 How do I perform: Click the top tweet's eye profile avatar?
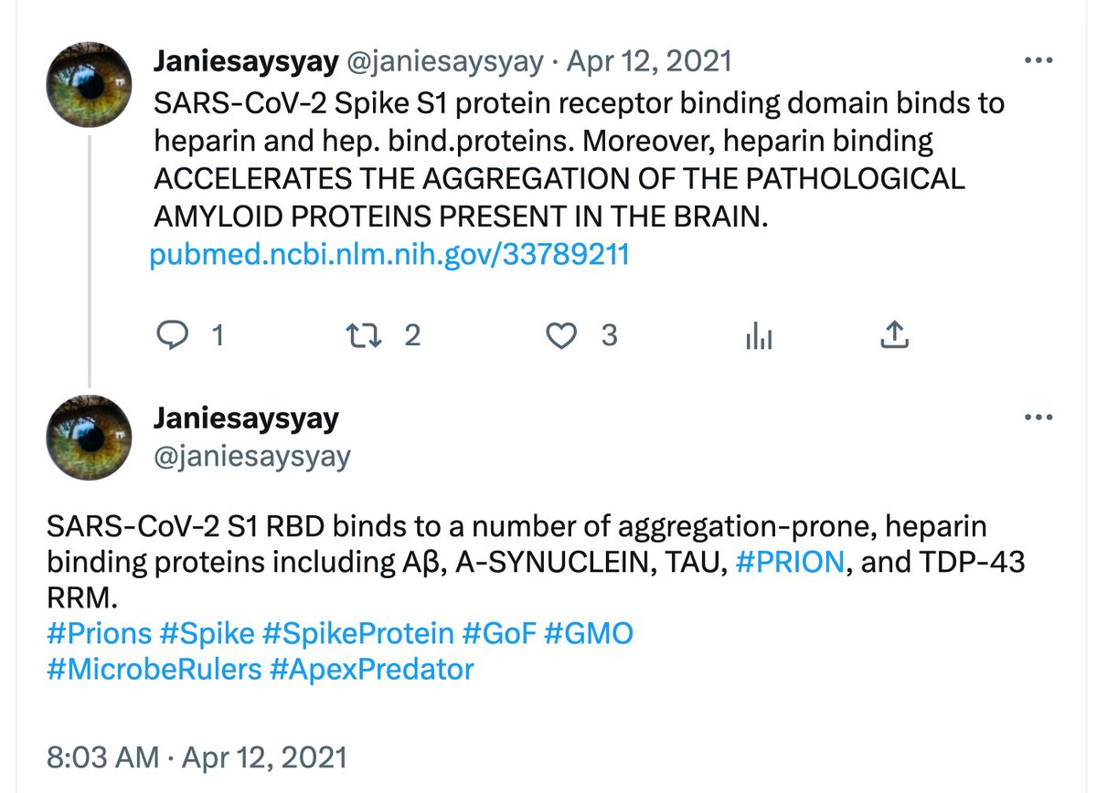(x=89, y=85)
